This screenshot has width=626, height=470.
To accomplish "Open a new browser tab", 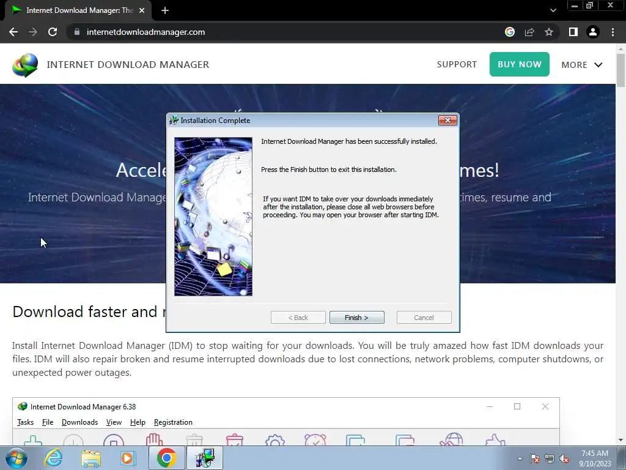I will [165, 10].
